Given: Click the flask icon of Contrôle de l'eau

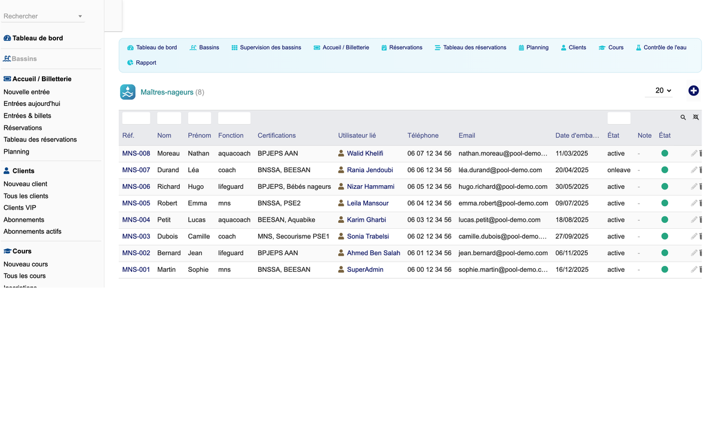Looking at the screenshot, I should click(639, 48).
